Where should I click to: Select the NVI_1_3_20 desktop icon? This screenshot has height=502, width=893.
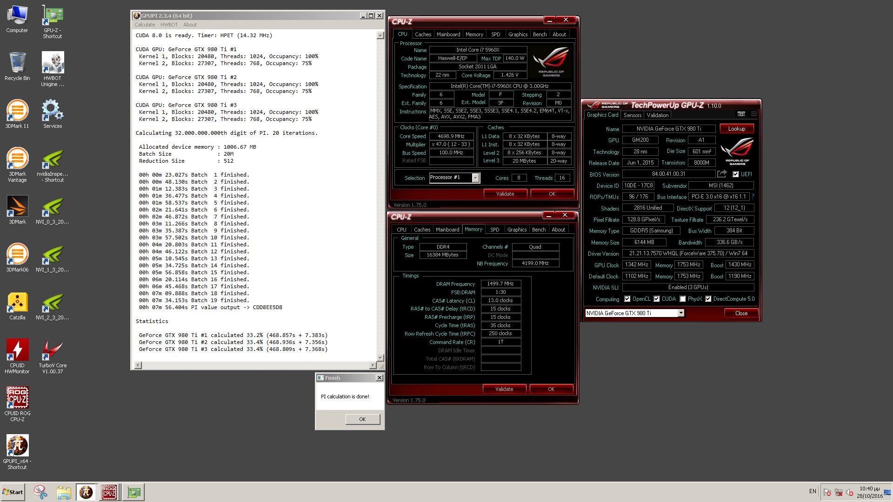[x=53, y=258]
